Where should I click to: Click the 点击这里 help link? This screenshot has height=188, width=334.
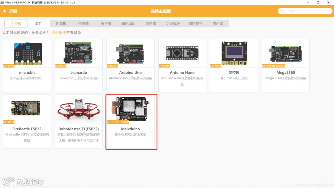(x=59, y=32)
